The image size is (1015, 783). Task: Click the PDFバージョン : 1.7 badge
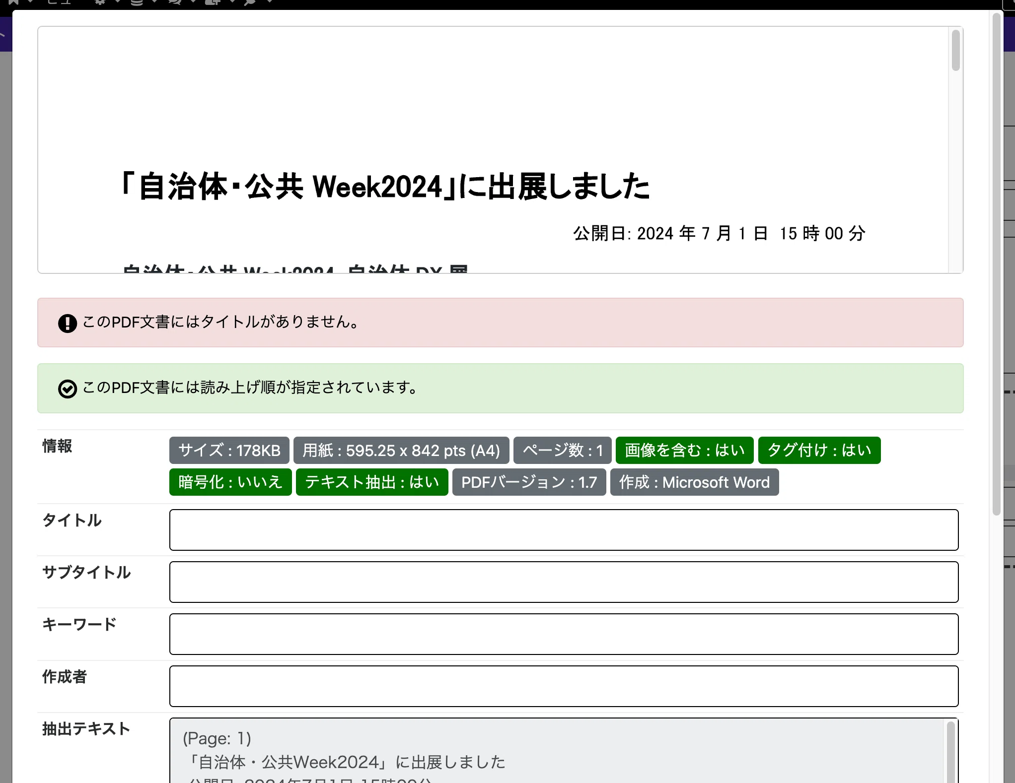(x=529, y=482)
